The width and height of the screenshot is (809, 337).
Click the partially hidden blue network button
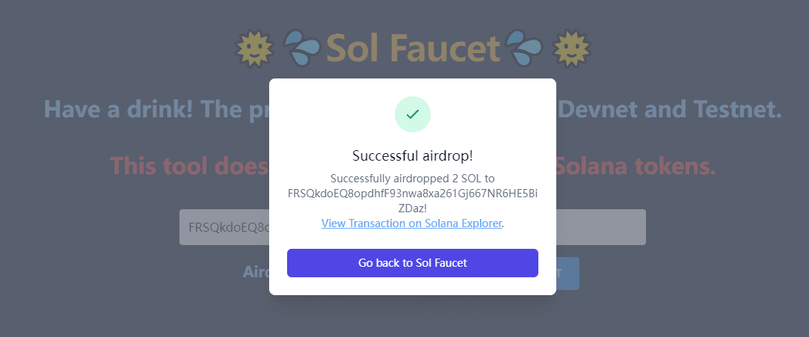(x=567, y=273)
